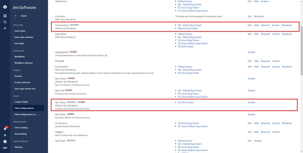Open Renderers for Environment field
This screenshot has height=153, width=303.
(287, 67)
